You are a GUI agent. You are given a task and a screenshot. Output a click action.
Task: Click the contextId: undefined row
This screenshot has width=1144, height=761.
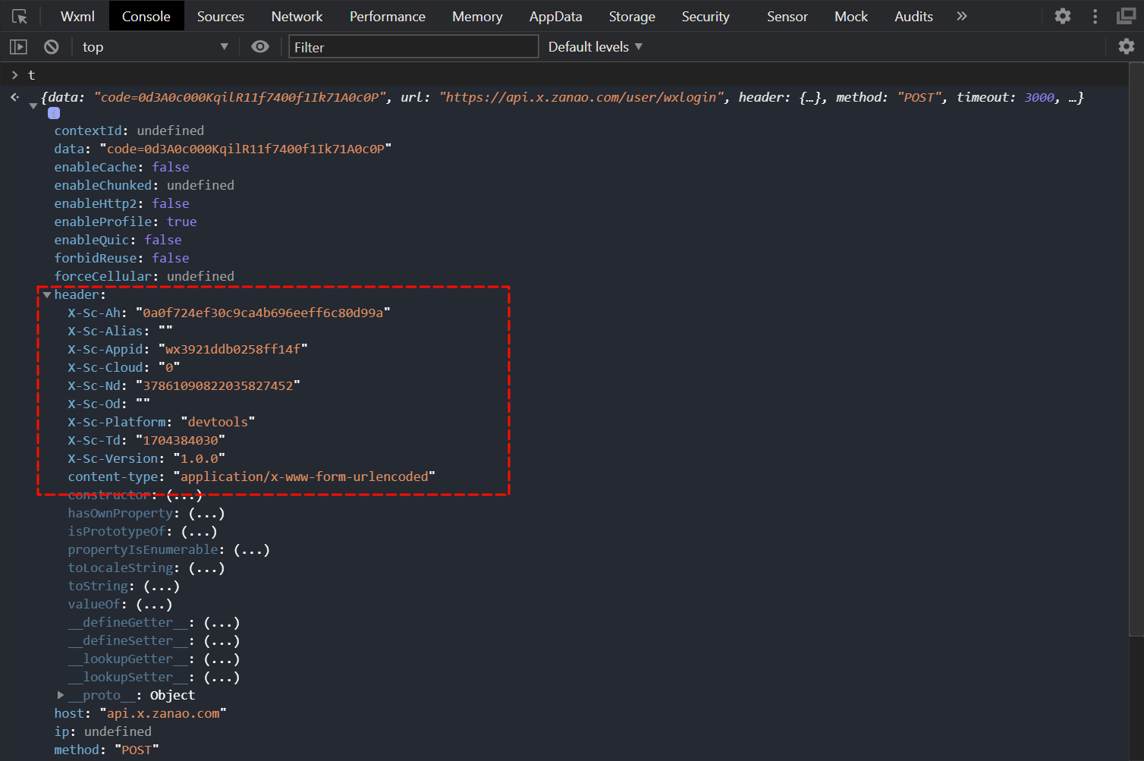129,131
